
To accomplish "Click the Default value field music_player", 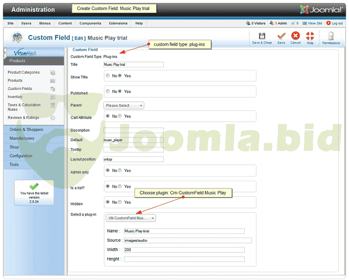I will click(134, 140).
